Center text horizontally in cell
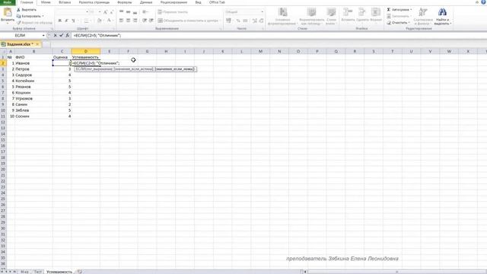 [129, 21]
